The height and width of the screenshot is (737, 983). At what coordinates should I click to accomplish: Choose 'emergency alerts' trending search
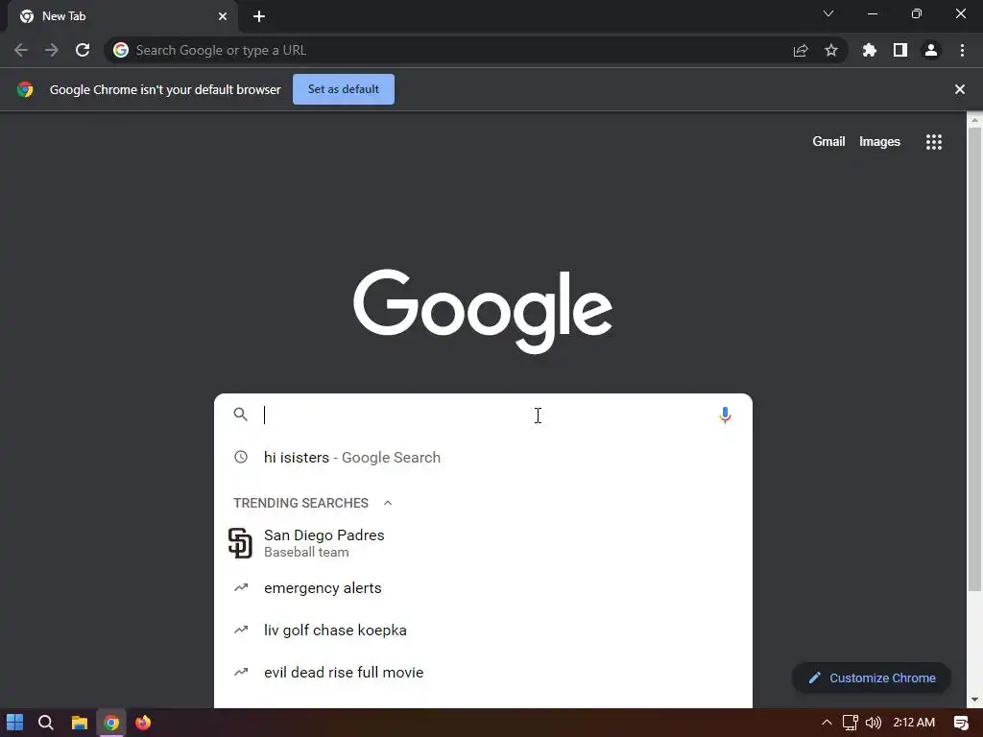click(x=483, y=588)
